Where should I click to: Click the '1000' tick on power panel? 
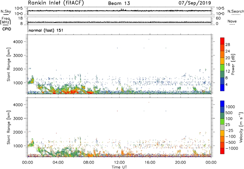tap(18, 83)
